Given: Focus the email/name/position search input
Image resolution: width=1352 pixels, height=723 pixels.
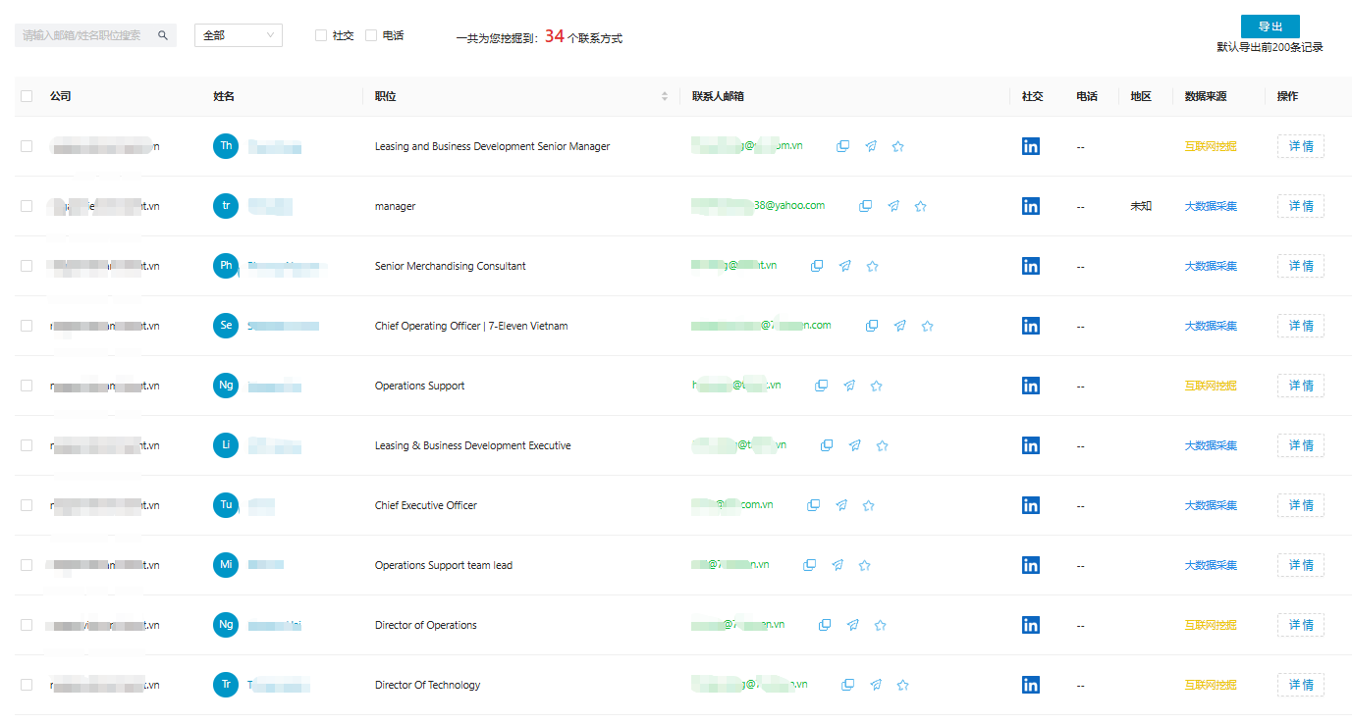Looking at the screenshot, I should click(x=83, y=35).
